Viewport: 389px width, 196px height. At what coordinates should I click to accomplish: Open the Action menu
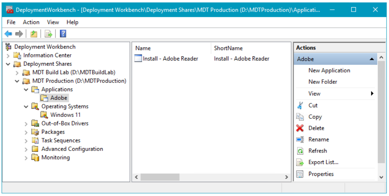pos(31,22)
